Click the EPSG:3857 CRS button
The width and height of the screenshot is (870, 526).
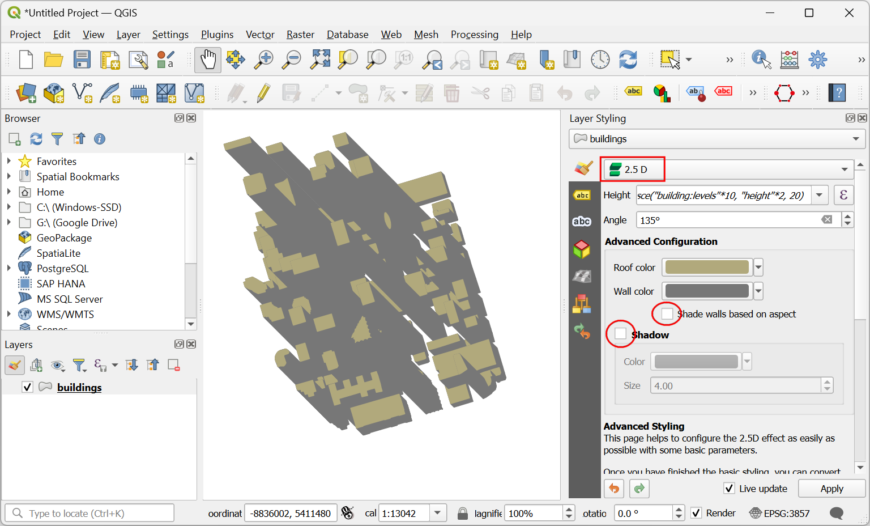coord(779,514)
